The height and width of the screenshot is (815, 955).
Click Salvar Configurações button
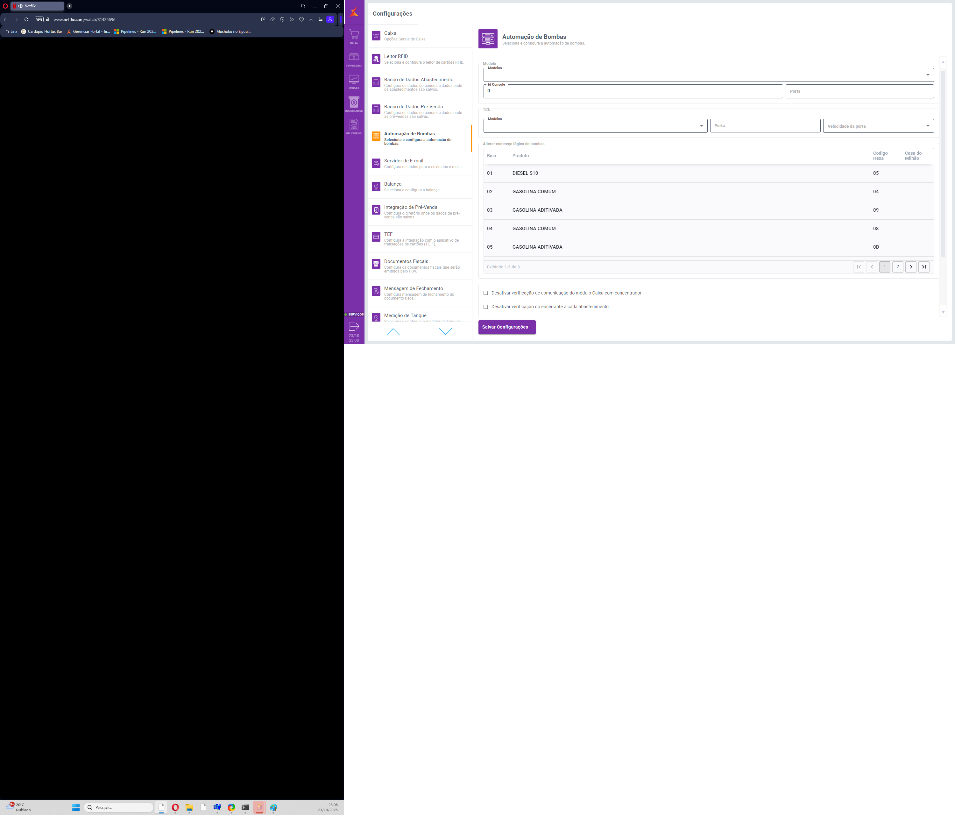pos(506,327)
